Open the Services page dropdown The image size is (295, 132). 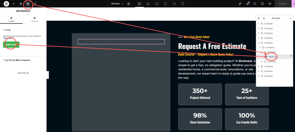click(117, 4)
